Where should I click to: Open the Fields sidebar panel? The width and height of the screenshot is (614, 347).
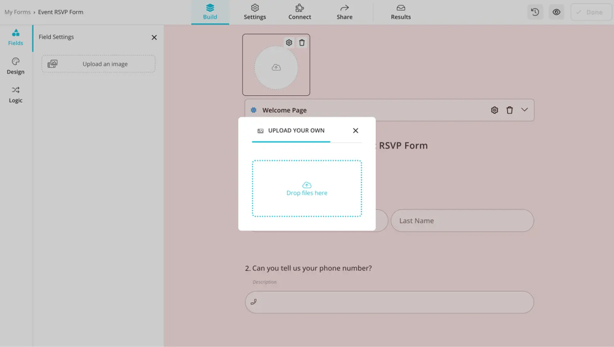coord(15,37)
